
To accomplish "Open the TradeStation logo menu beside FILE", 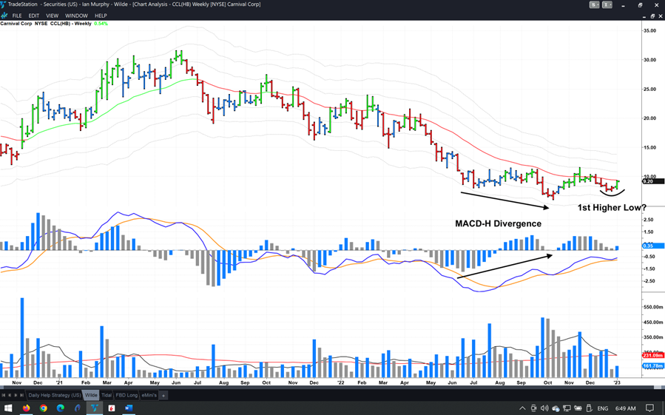I will pos(4,16).
